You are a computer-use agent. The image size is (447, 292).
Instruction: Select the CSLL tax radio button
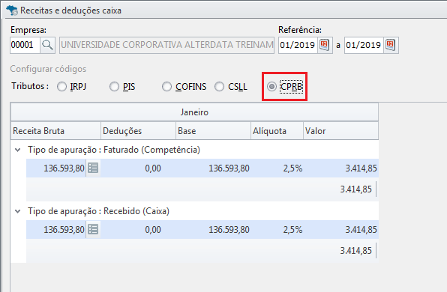click(219, 87)
